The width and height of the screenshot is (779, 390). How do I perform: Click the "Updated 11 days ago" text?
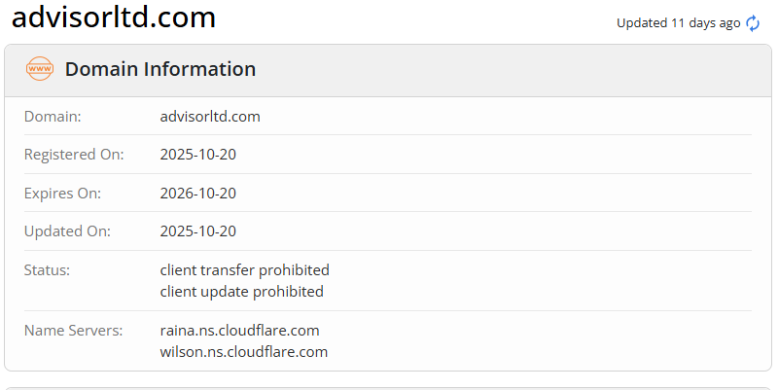click(x=678, y=23)
